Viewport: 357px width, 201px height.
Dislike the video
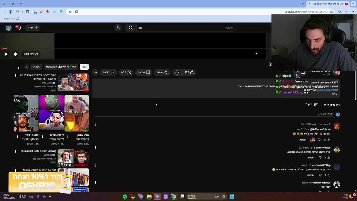(x=177, y=72)
